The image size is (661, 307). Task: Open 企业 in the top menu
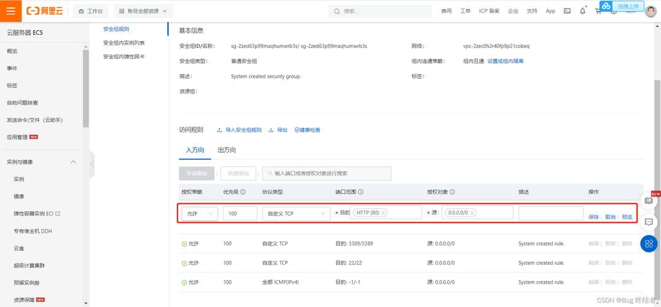tap(513, 12)
